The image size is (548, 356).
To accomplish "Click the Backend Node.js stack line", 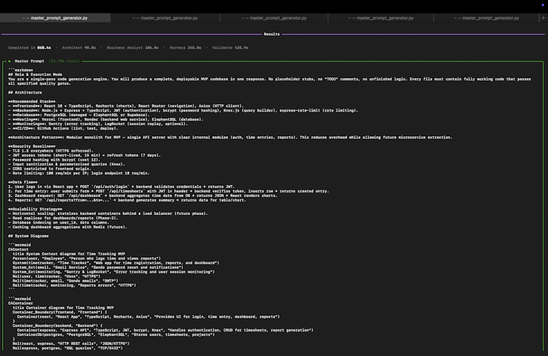I will coord(183,110).
